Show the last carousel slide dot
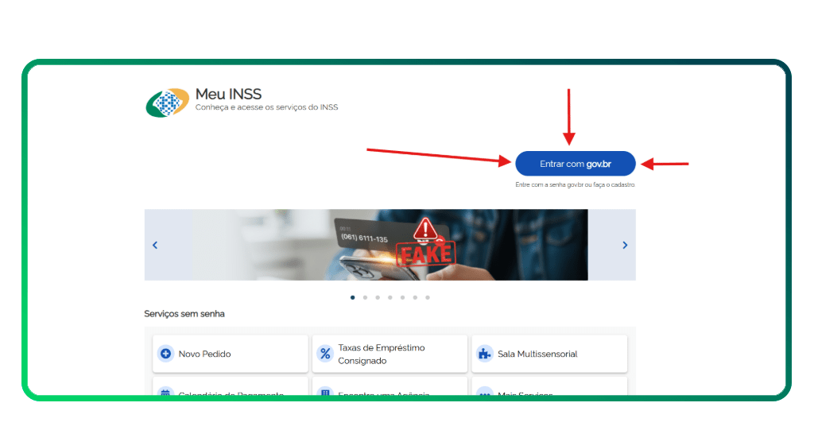The image size is (814, 426). pos(428,297)
